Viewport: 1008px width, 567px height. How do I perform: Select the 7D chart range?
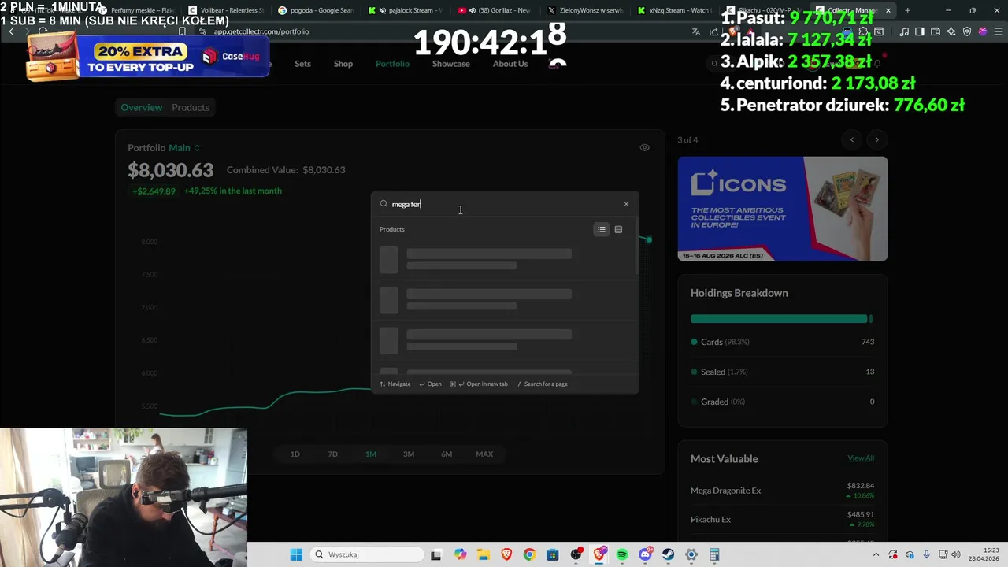point(333,454)
